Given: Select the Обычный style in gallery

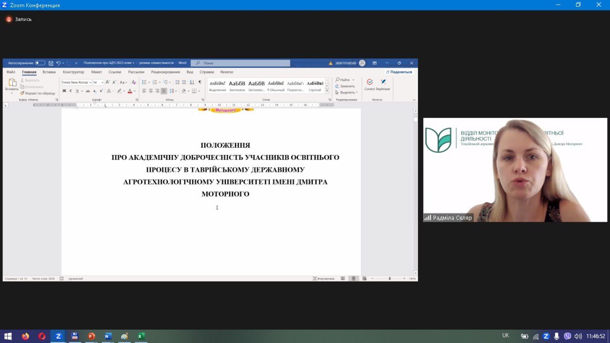Looking at the screenshot, I should [x=276, y=85].
